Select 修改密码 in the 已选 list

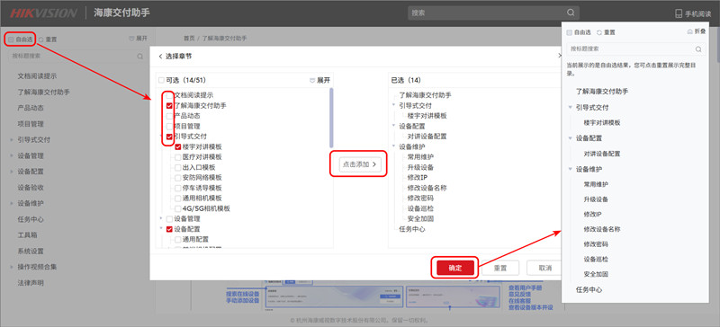(420, 199)
